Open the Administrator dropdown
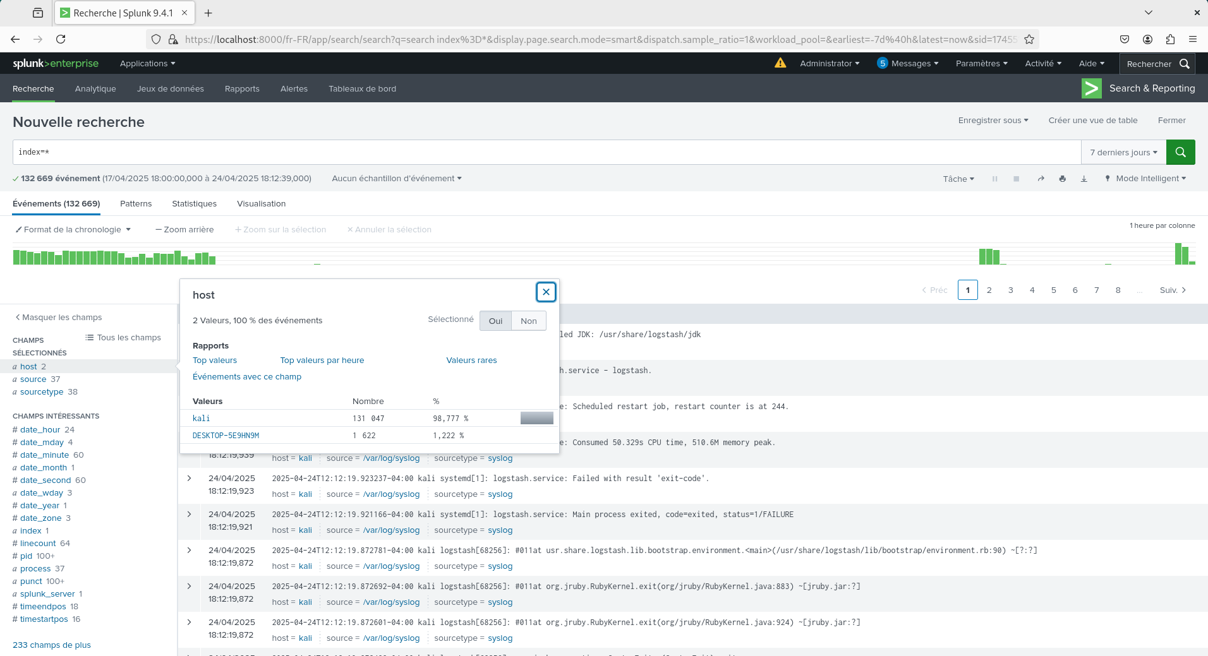The width and height of the screenshot is (1208, 656). point(830,63)
